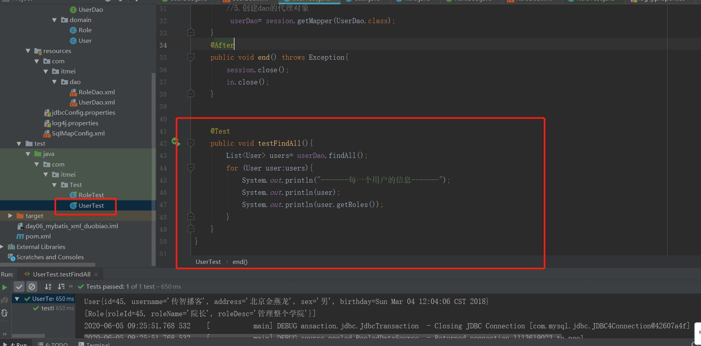Collapse UserTest node in test results tree
701x346 pixels.
click(x=17, y=299)
